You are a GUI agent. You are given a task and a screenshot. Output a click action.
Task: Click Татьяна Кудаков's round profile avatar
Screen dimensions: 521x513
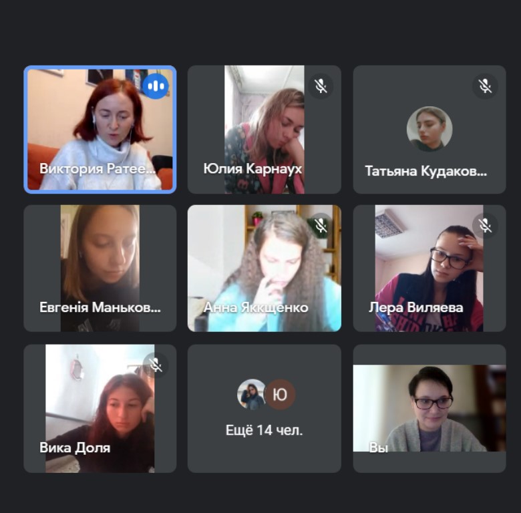coord(429,129)
